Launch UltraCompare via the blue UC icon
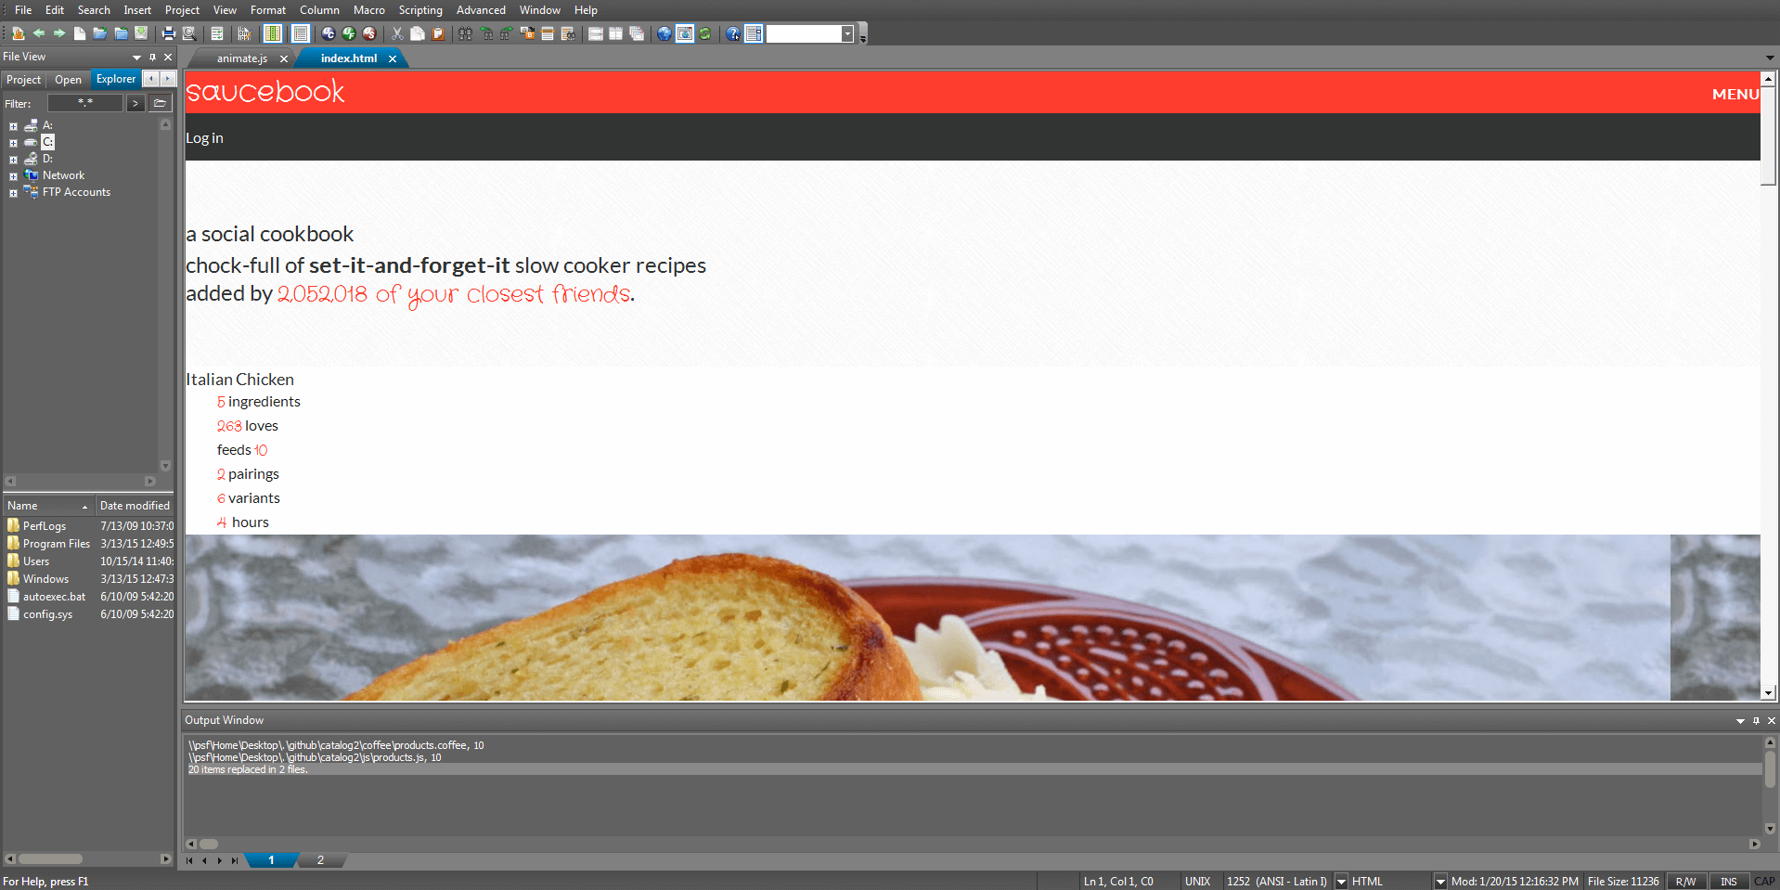Screen dimensions: 1780x890 [x=329, y=33]
